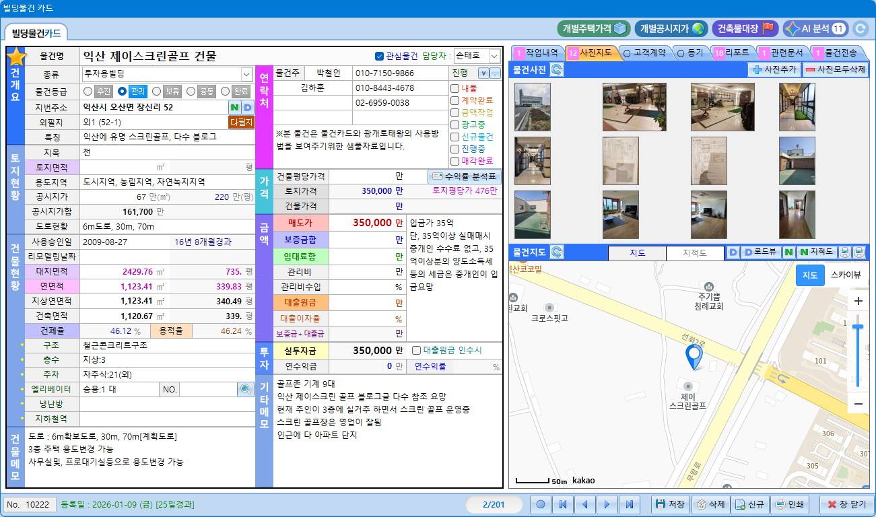The image size is (876, 517).
Task: Select the 추진 grade radio button
Action: click(x=88, y=91)
